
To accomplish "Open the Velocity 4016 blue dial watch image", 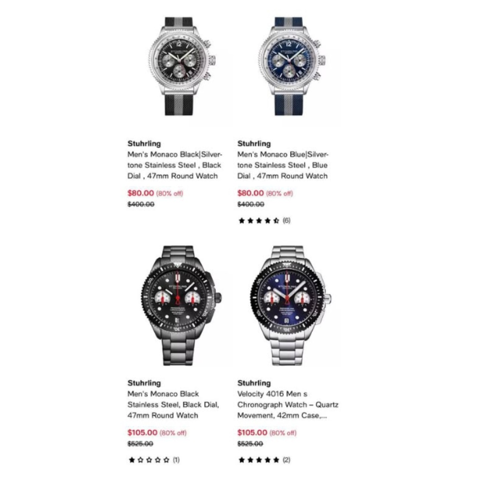I will (290, 305).
